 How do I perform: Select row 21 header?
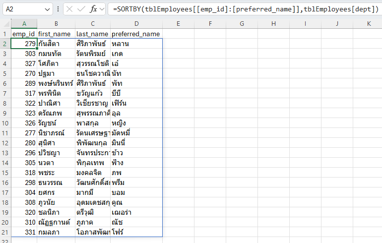point(5,232)
